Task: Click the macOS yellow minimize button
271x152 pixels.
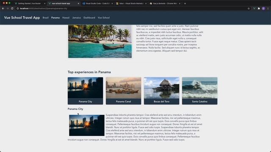Action: point(7,3)
